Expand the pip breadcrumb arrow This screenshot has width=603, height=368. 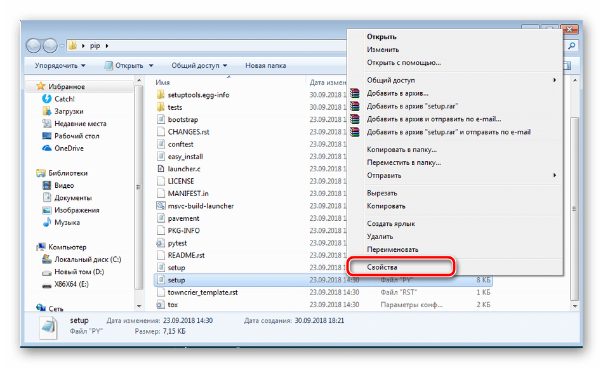pos(107,46)
